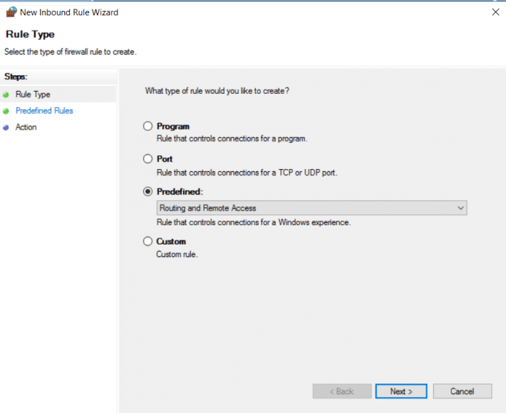506x413 pixels.
Task: Click the bold Rule Type page heading
Action: point(30,35)
